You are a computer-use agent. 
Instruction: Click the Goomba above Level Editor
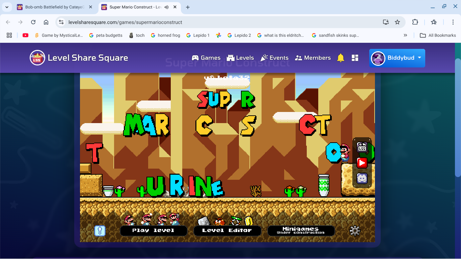(220, 221)
